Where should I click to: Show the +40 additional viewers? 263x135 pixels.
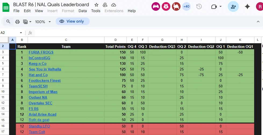coord(186,6)
